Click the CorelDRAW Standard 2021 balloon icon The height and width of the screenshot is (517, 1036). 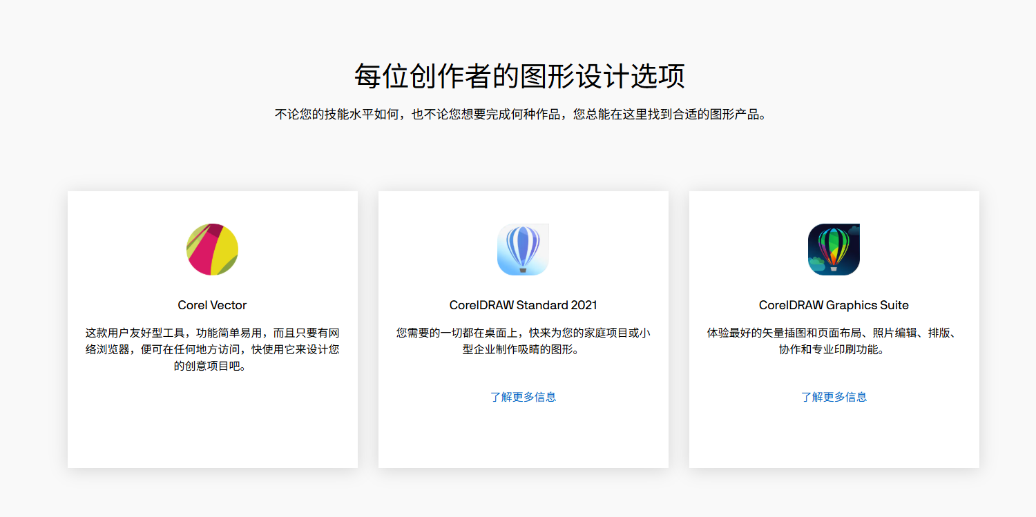523,249
